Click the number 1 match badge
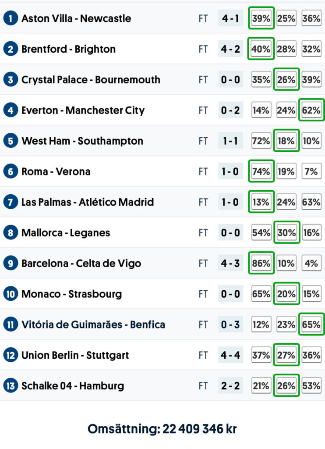 [10, 18]
